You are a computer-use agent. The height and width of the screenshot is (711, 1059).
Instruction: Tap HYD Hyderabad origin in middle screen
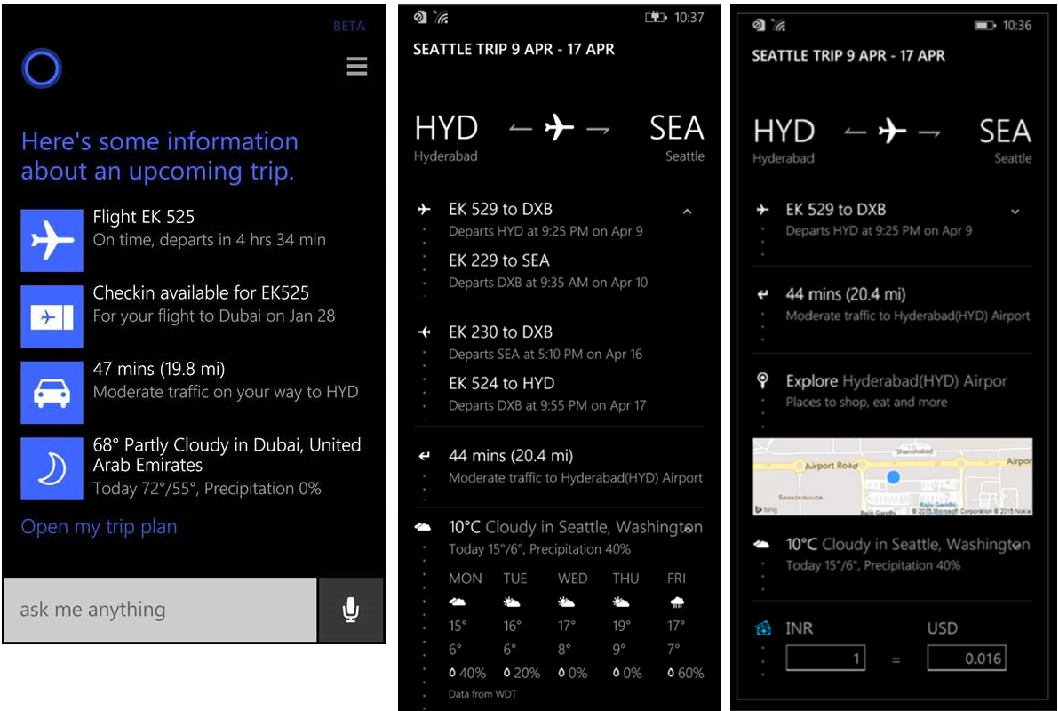446,138
